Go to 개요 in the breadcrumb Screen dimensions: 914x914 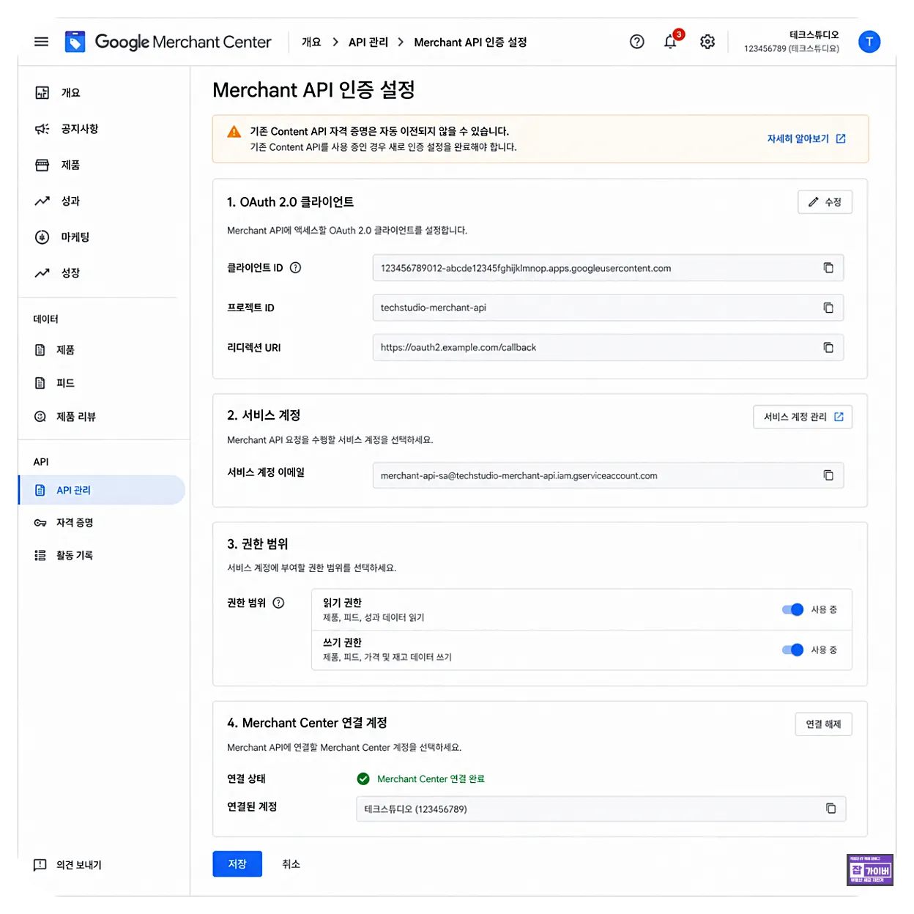click(311, 42)
